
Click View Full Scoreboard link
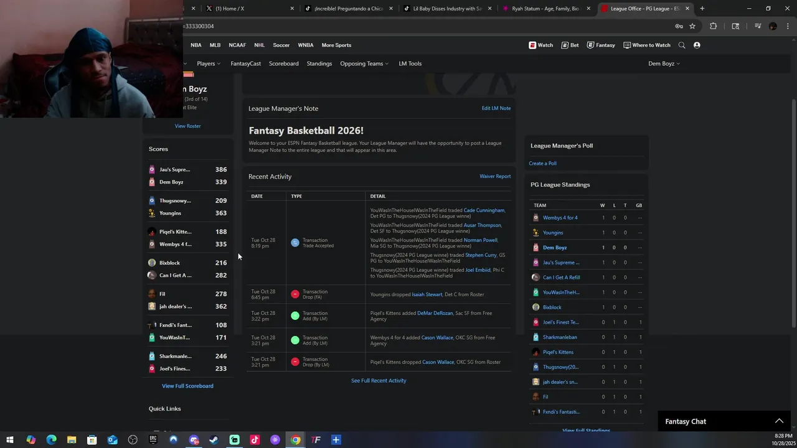[x=187, y=386]
